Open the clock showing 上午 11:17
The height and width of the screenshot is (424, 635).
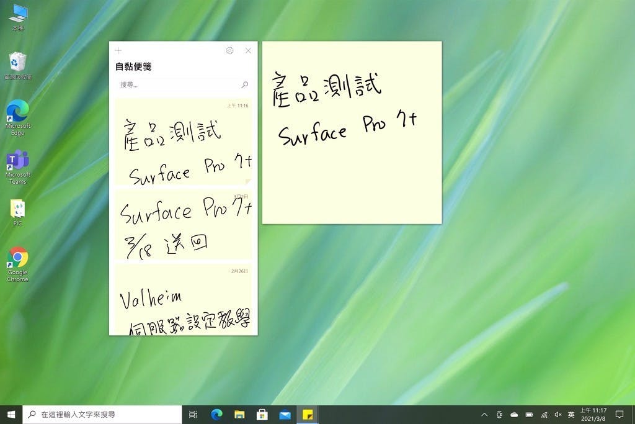click(x=593, y=414)
